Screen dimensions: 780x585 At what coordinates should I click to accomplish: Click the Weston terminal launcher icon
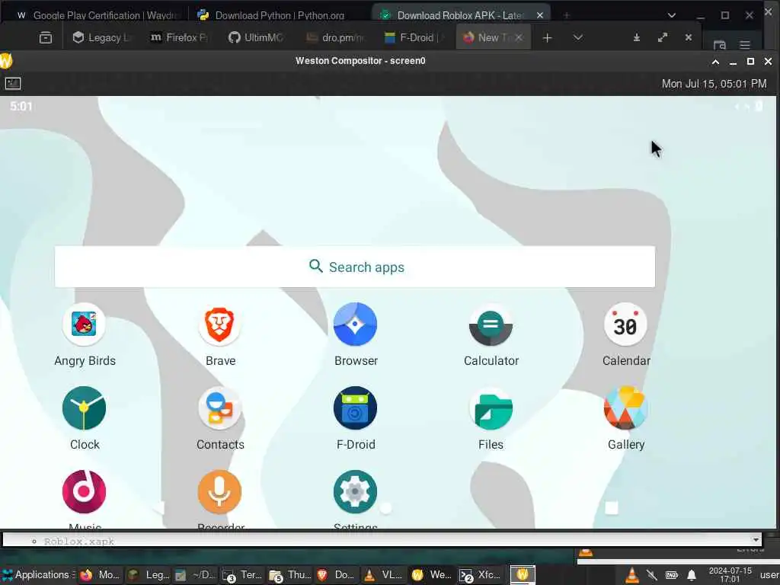[13, 84]
